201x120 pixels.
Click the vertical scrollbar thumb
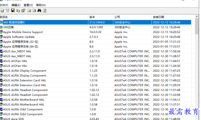click(197, 26)
